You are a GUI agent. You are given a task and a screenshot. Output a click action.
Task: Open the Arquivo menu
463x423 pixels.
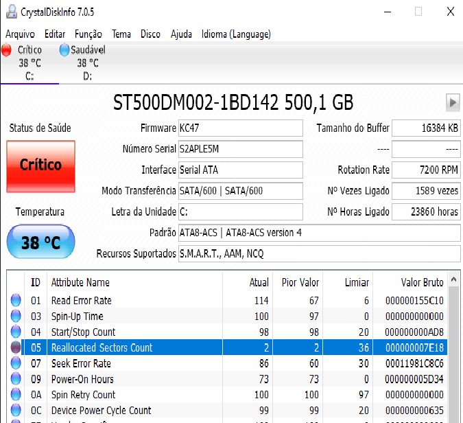20,34
